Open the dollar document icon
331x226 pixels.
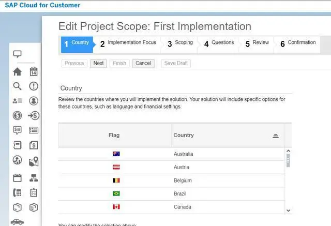click(34, 145)
